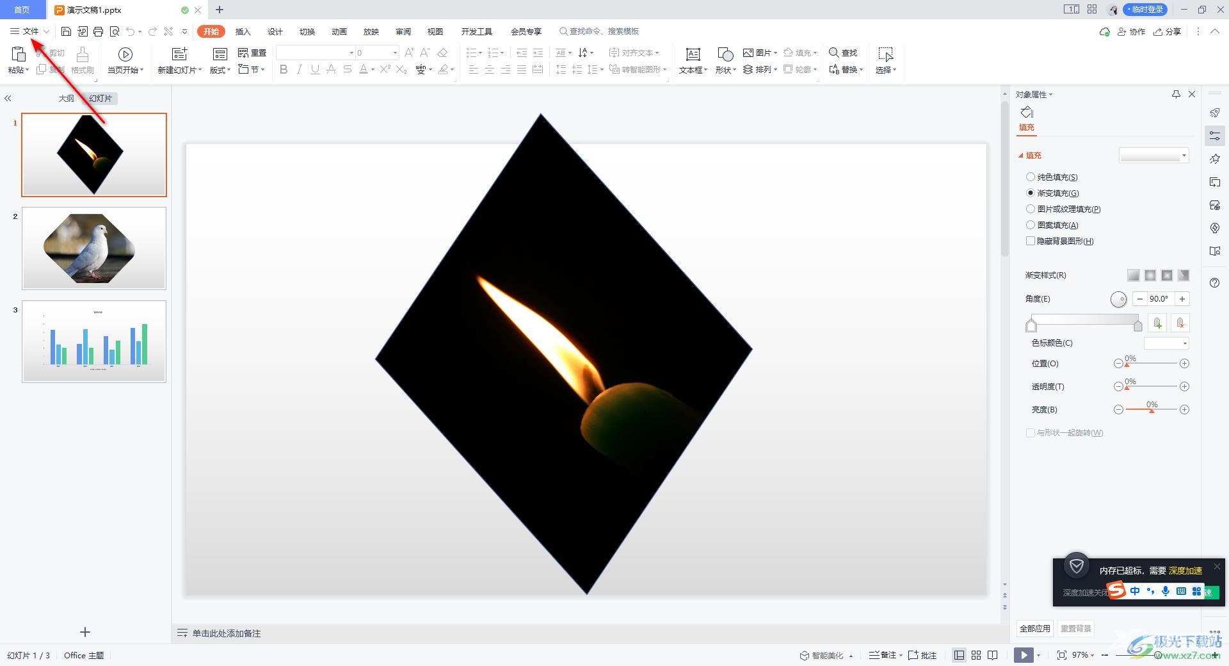Switch to the Outline pane tab
Screen dimensions: 1229x666
(x=67, y=99)
